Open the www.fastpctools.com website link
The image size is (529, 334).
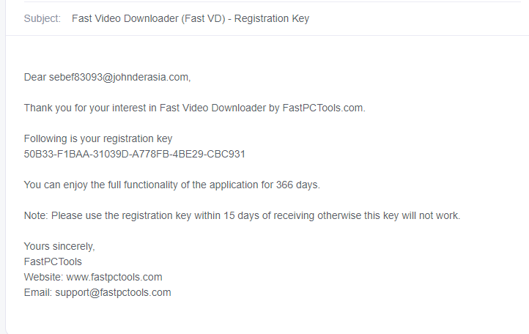[x=114, y=278]
